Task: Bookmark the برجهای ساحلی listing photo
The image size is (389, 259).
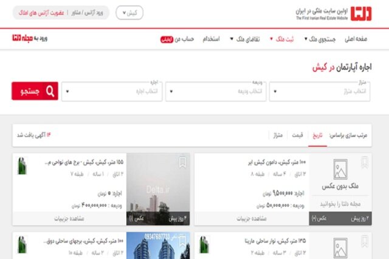Action: tap(182, 241)
